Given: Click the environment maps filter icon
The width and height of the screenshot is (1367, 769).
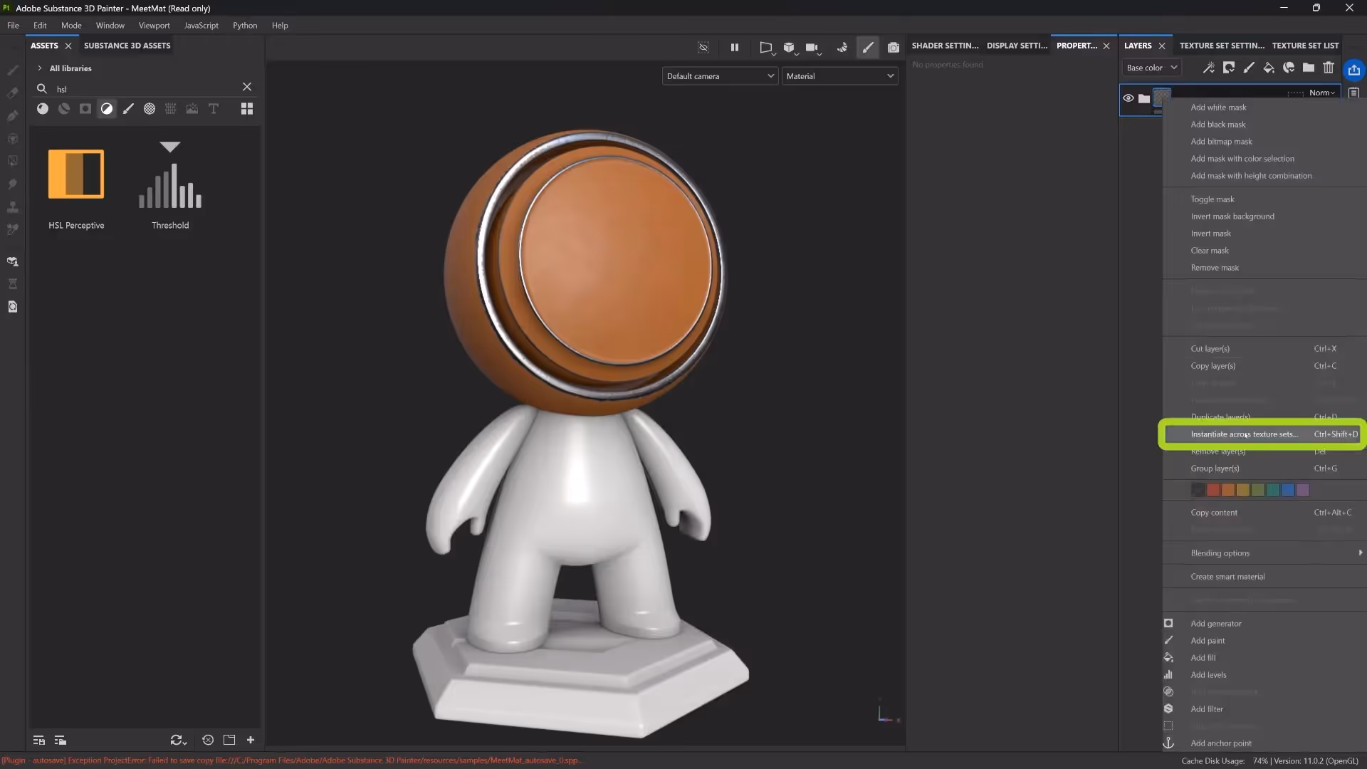Looking at the screenshot, I should [192, 109].
